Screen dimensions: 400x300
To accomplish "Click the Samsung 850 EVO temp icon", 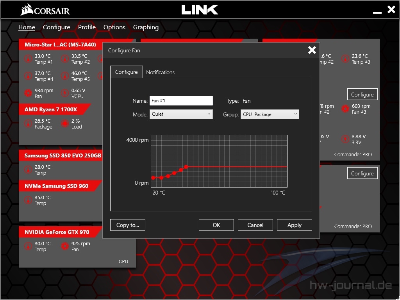I will (28, 170).
